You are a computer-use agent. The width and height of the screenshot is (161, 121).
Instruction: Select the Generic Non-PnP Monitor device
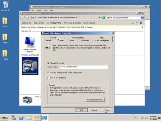click(x=30, y=44)
